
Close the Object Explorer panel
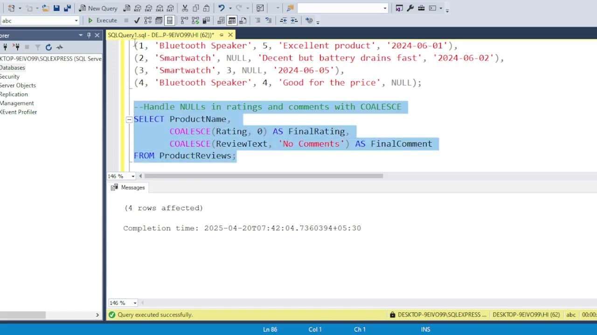click(97, 35)
